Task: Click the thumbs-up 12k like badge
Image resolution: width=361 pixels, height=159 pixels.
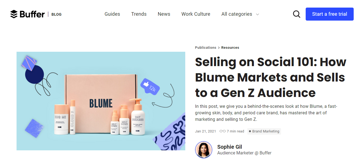Action: pyautogui.click(x=150, y=86)
